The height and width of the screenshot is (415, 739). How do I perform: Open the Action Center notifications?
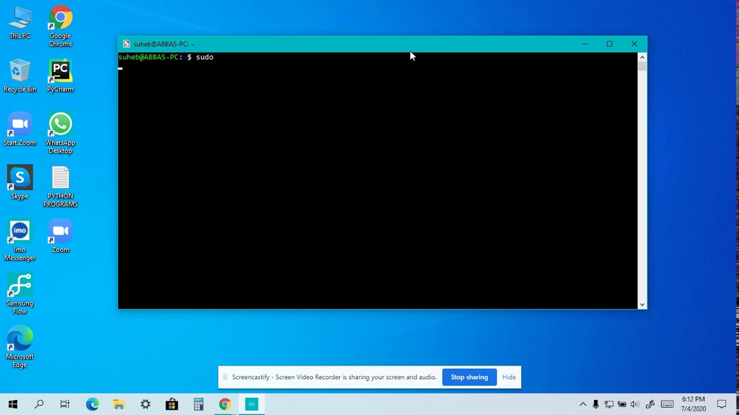click(x=722, y=405)
